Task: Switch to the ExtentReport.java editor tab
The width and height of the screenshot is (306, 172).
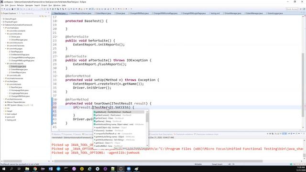Action: click(x=103, y=13)
